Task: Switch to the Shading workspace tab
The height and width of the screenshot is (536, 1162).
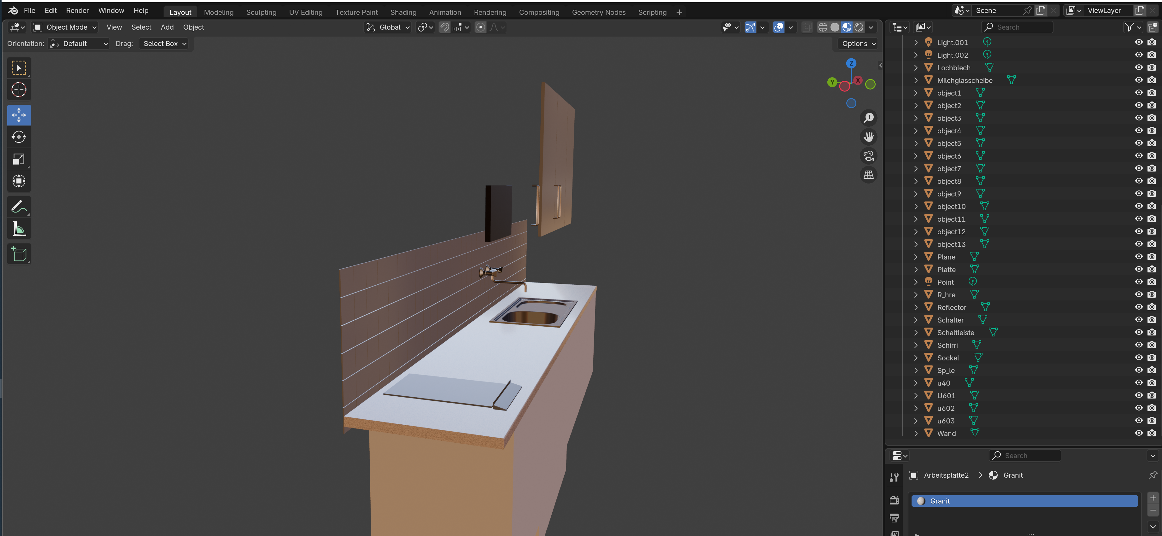Action: pyautogui.click(x=403, y=12)
